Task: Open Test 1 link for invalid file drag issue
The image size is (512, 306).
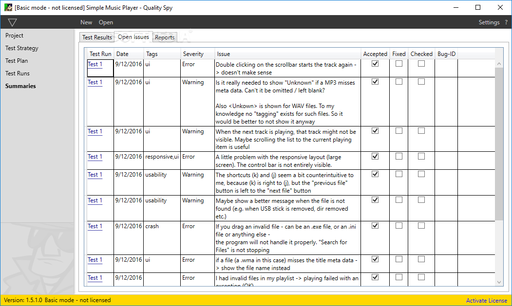Action: coord(95,226)
